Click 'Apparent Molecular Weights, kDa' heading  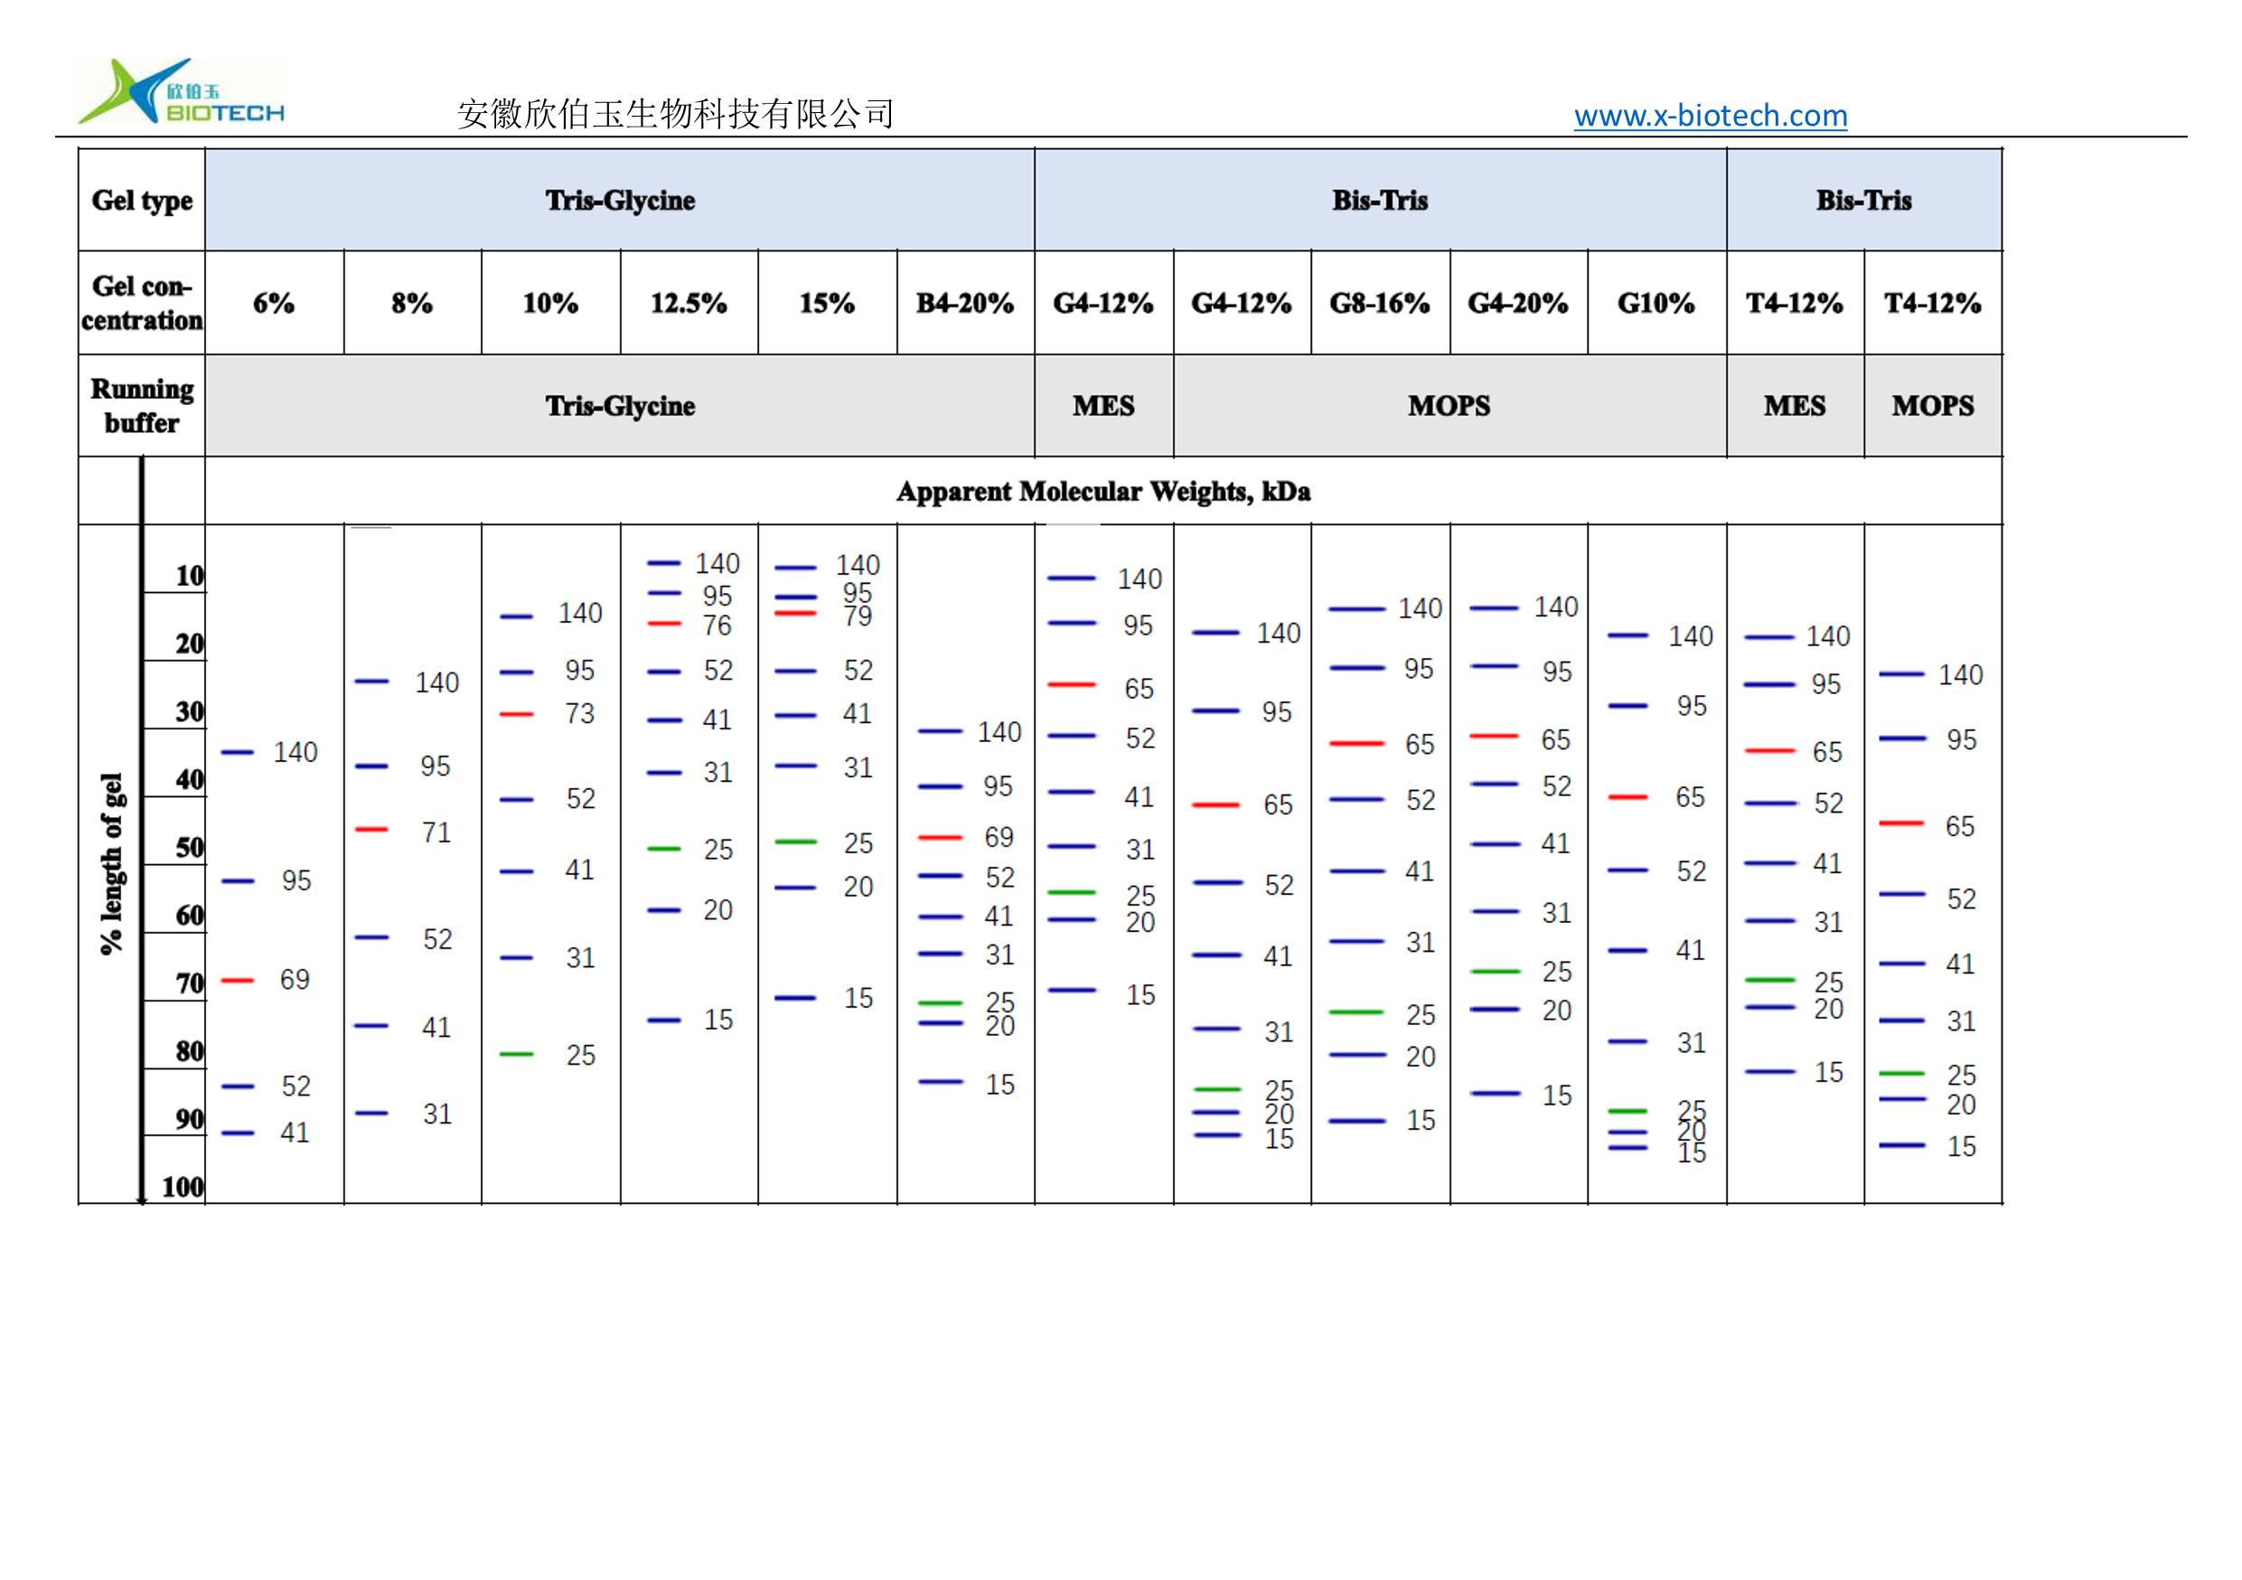[1103, 491]
